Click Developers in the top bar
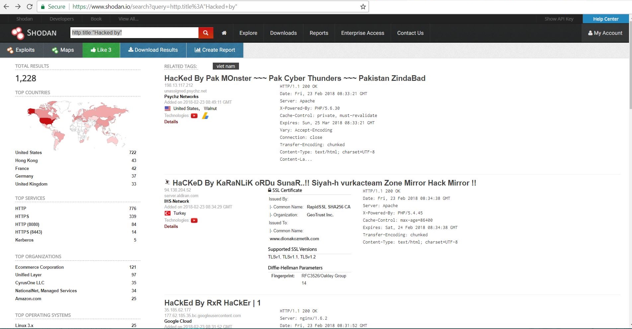The image size is (632, 329). click(62, 19)
